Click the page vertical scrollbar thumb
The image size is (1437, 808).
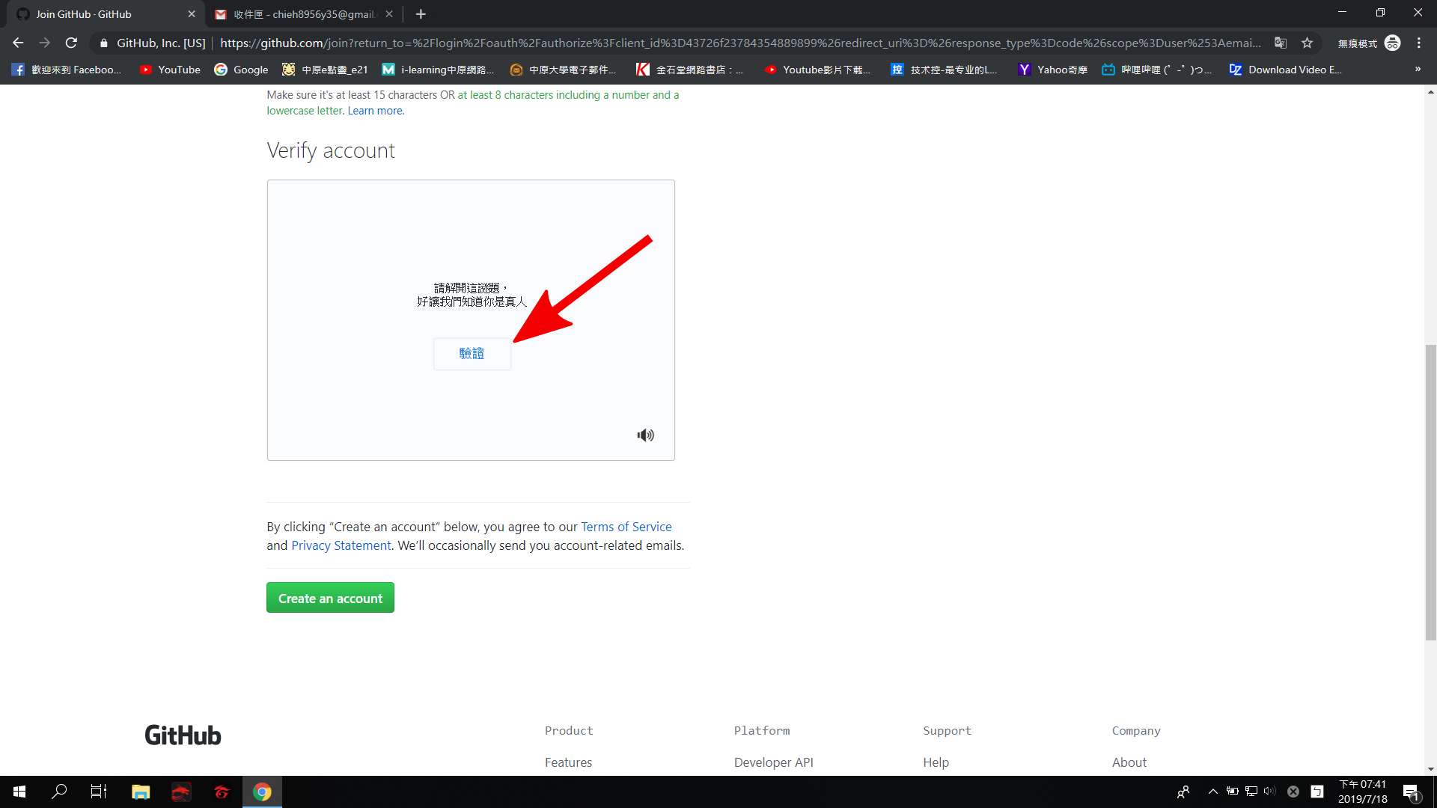coord(1430,492)
